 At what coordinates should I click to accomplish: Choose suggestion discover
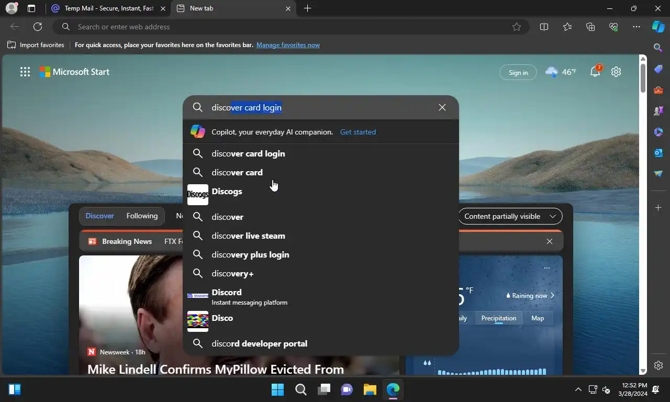[321, 217]
